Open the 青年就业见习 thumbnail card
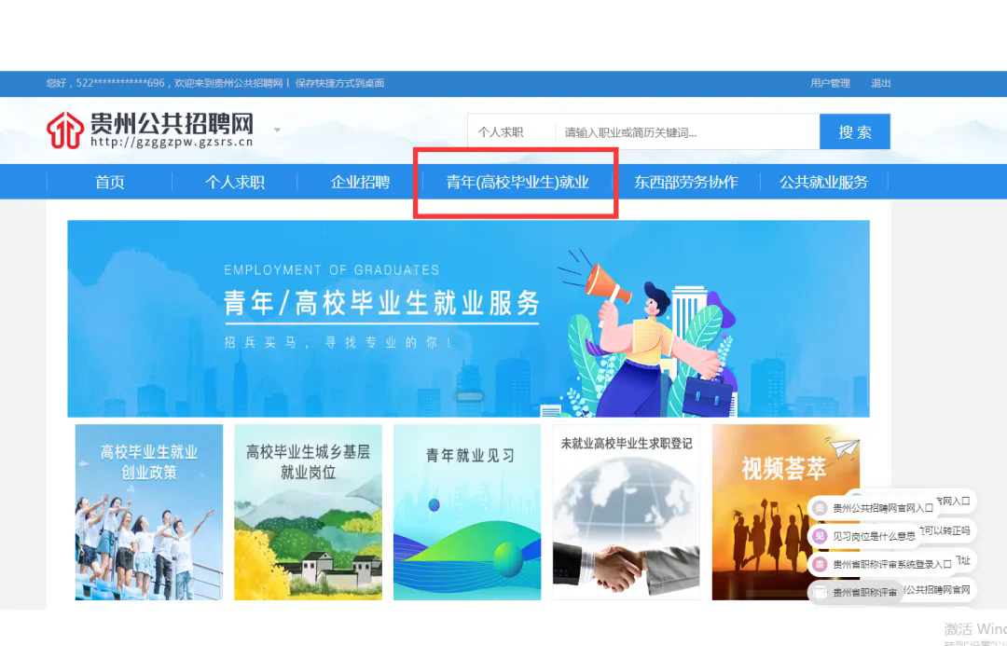The width and height of the screenshot is (1007, 646). [467, 512]
